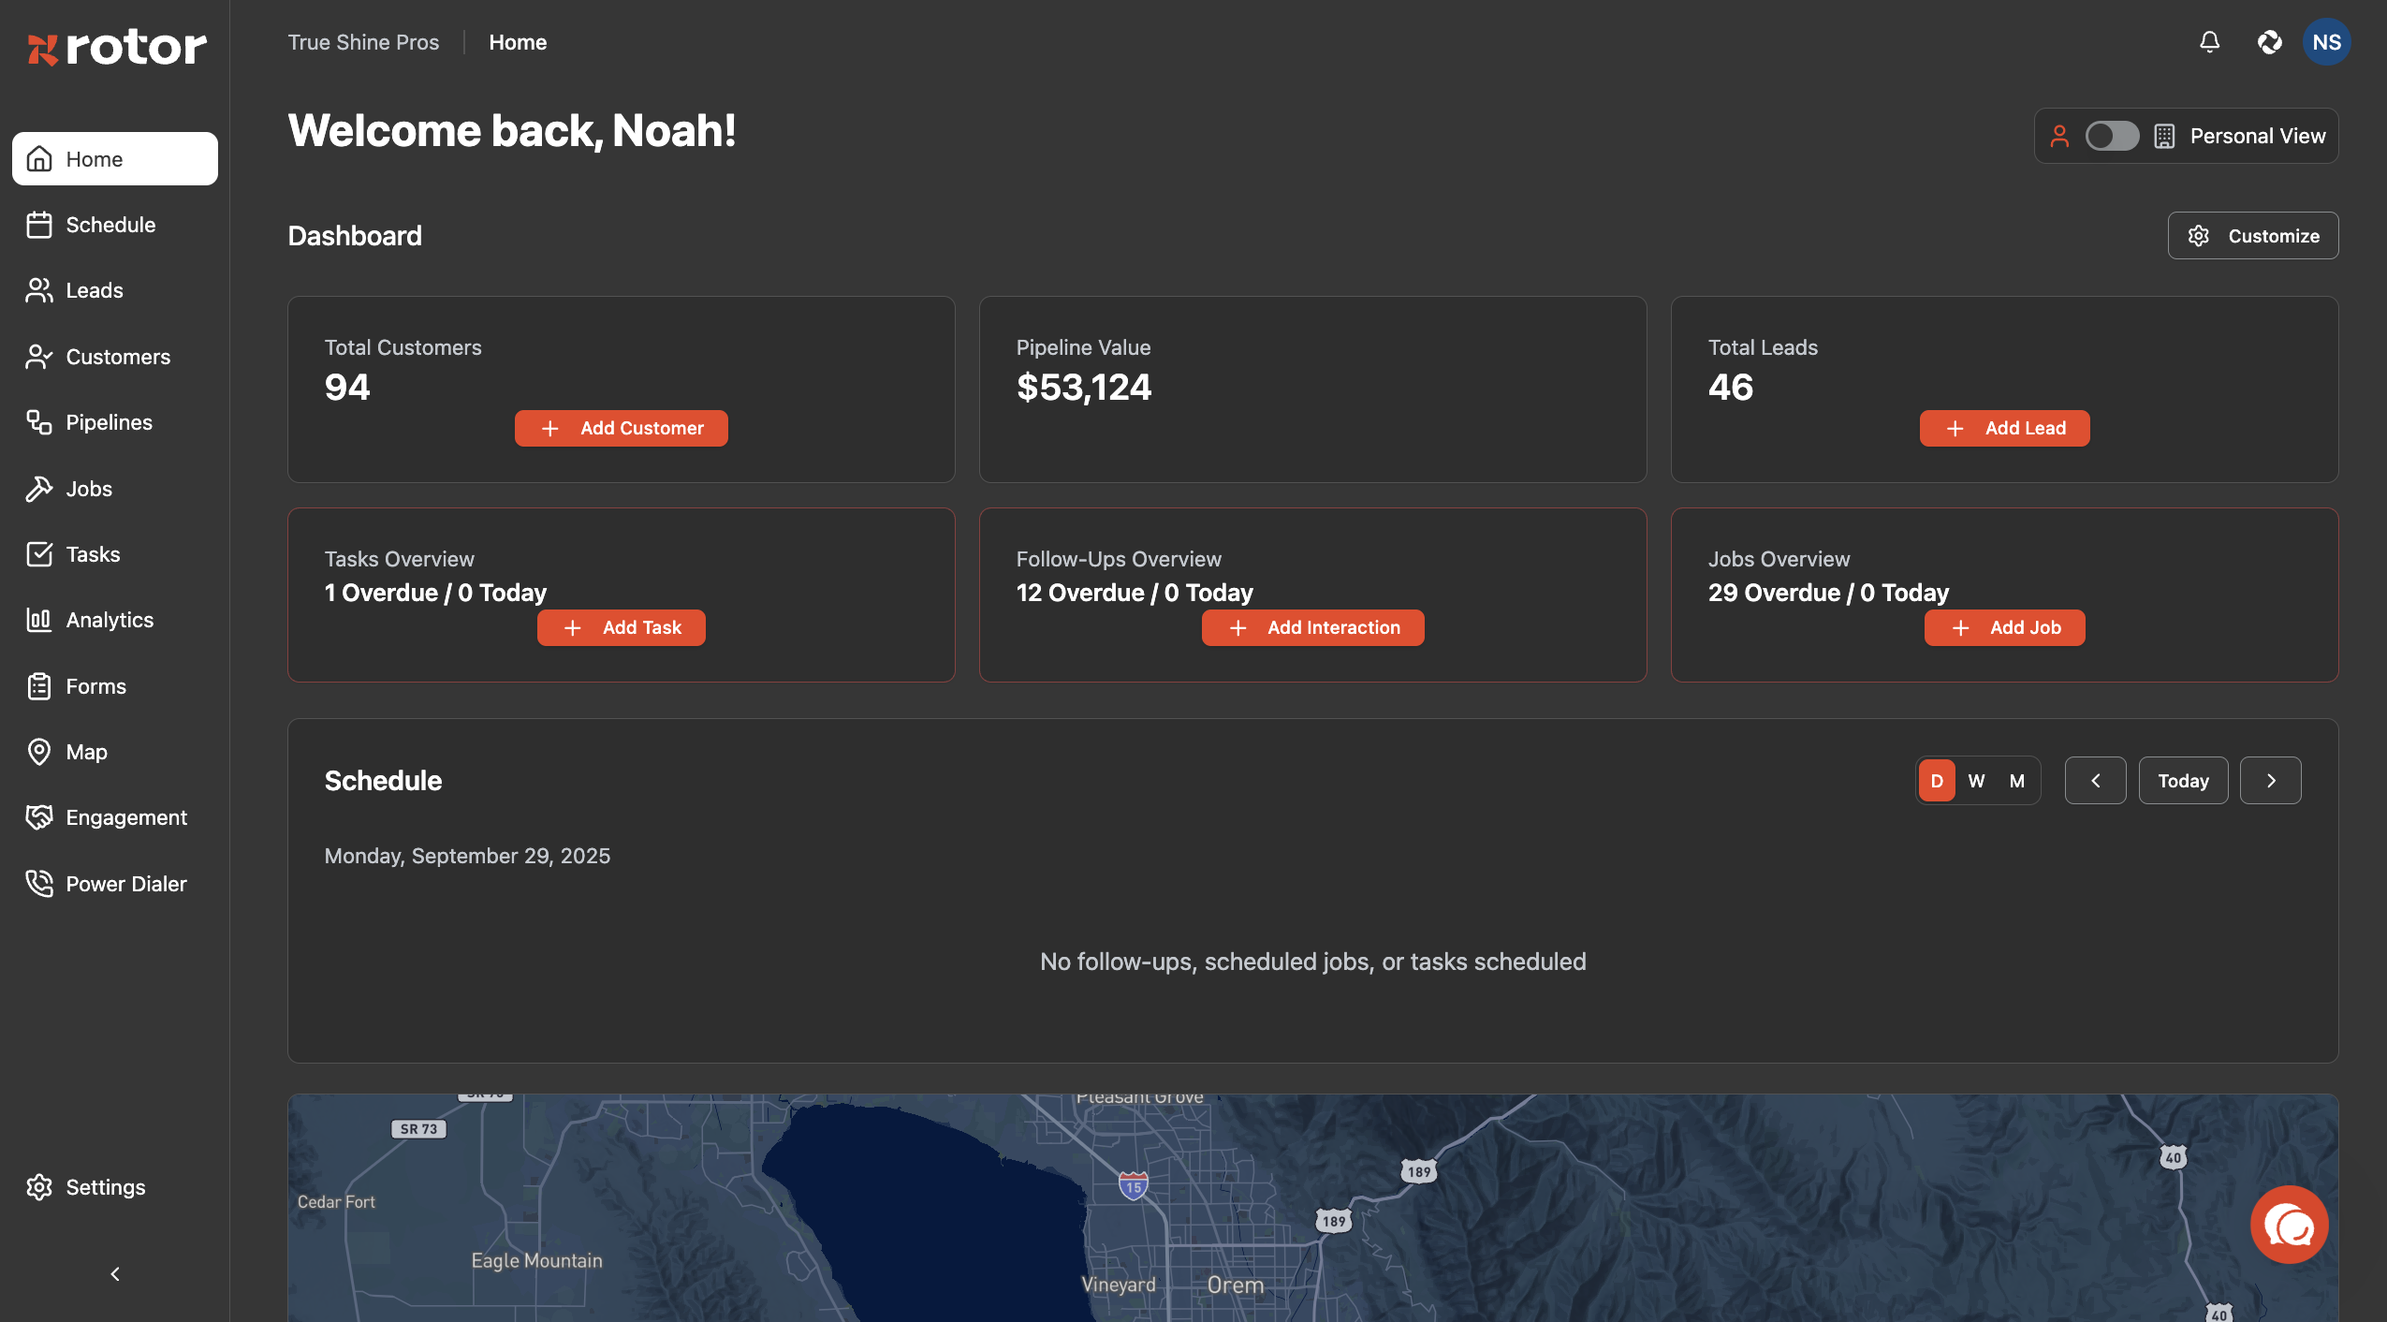
Task: Switch schedule to Month view
Action: click(x=2017, y=781)
